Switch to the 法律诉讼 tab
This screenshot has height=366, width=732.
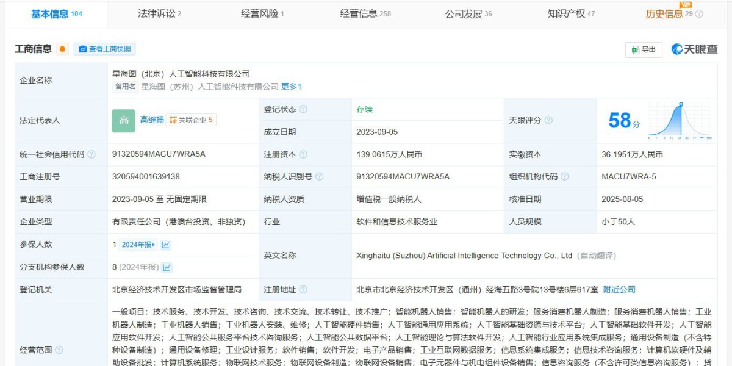tap(159, 13)
